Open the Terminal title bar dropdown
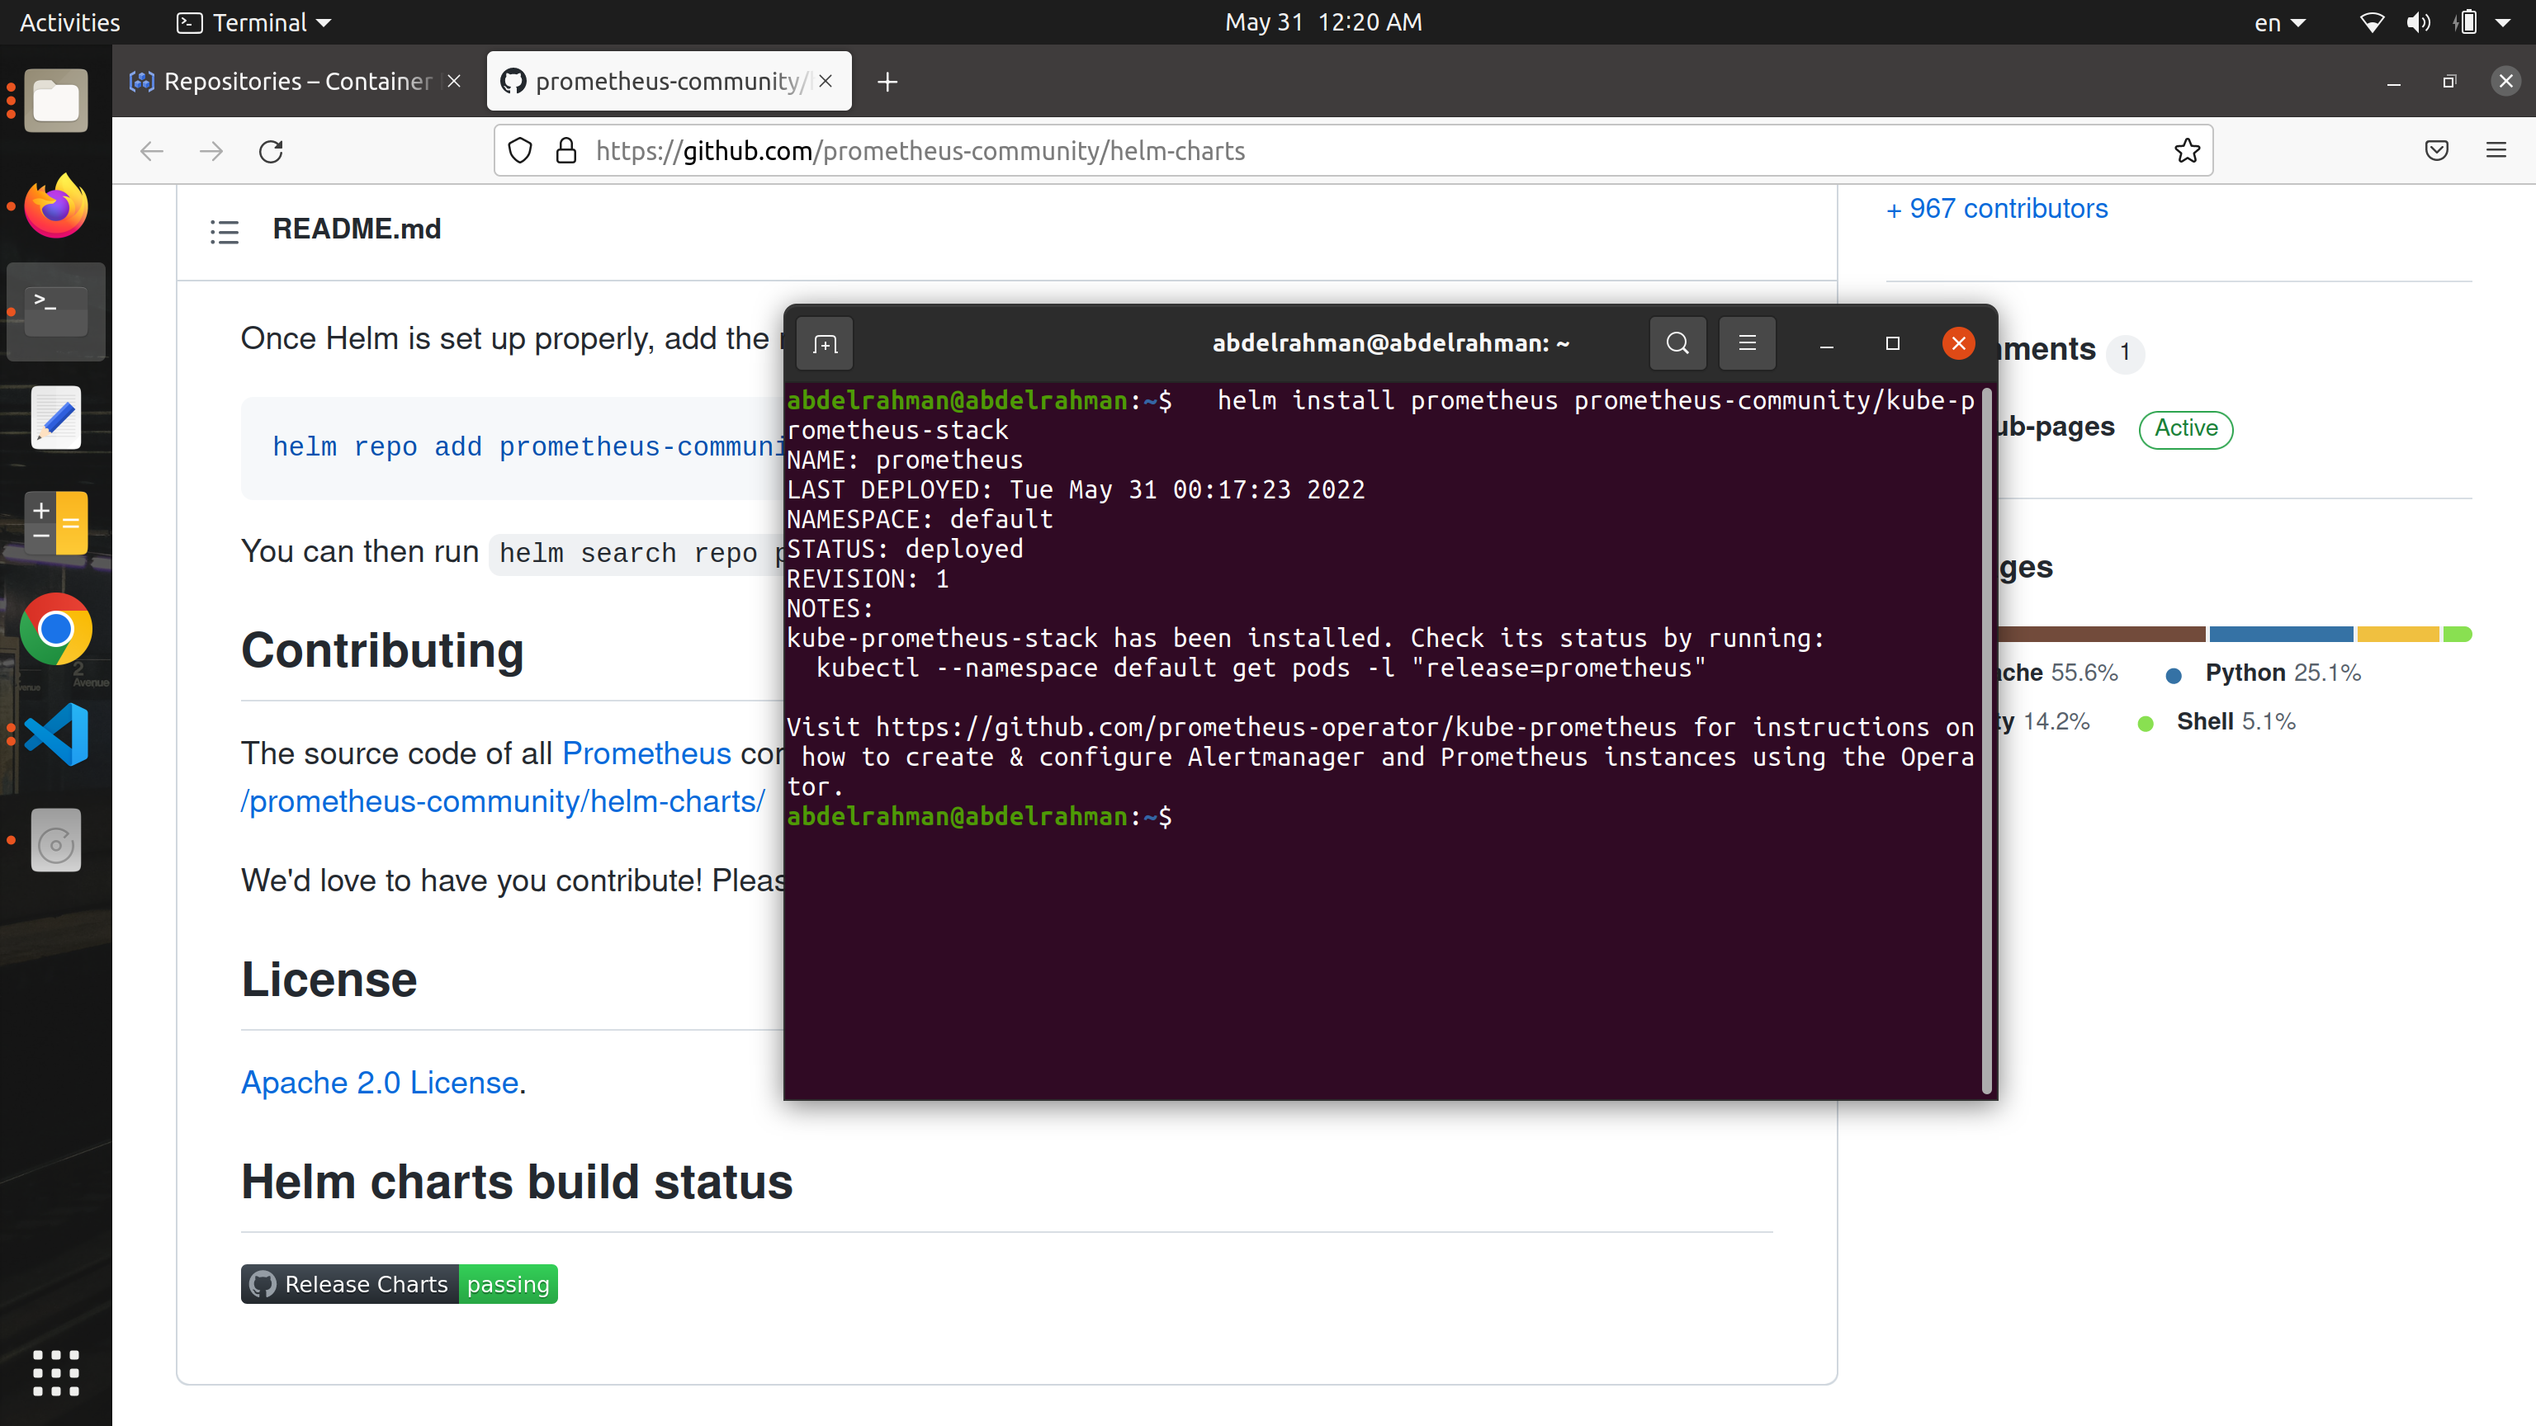 click(252, 21)
